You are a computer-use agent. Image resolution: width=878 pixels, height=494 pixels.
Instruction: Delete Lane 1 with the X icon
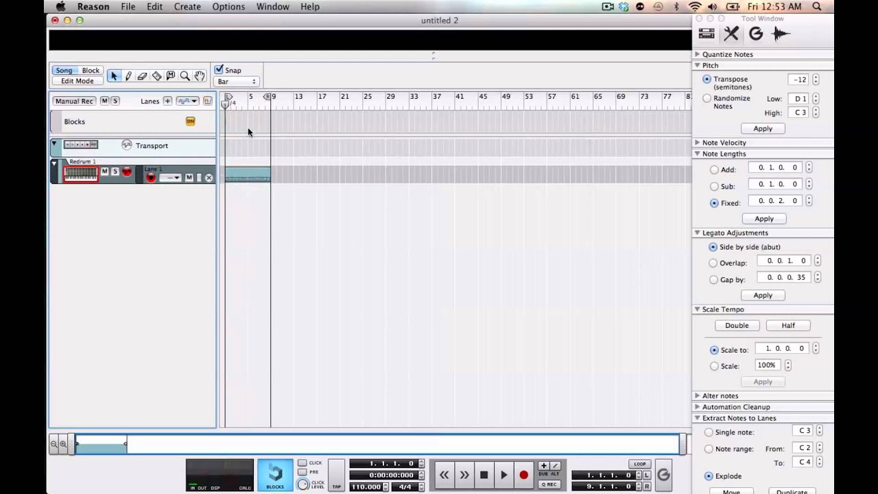[209, 178]
